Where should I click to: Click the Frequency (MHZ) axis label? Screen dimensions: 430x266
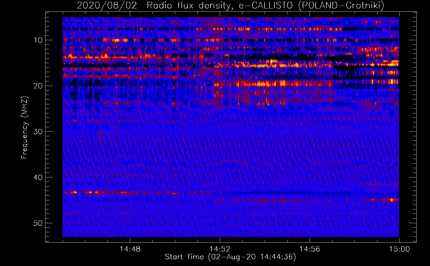tap(24, 127)
